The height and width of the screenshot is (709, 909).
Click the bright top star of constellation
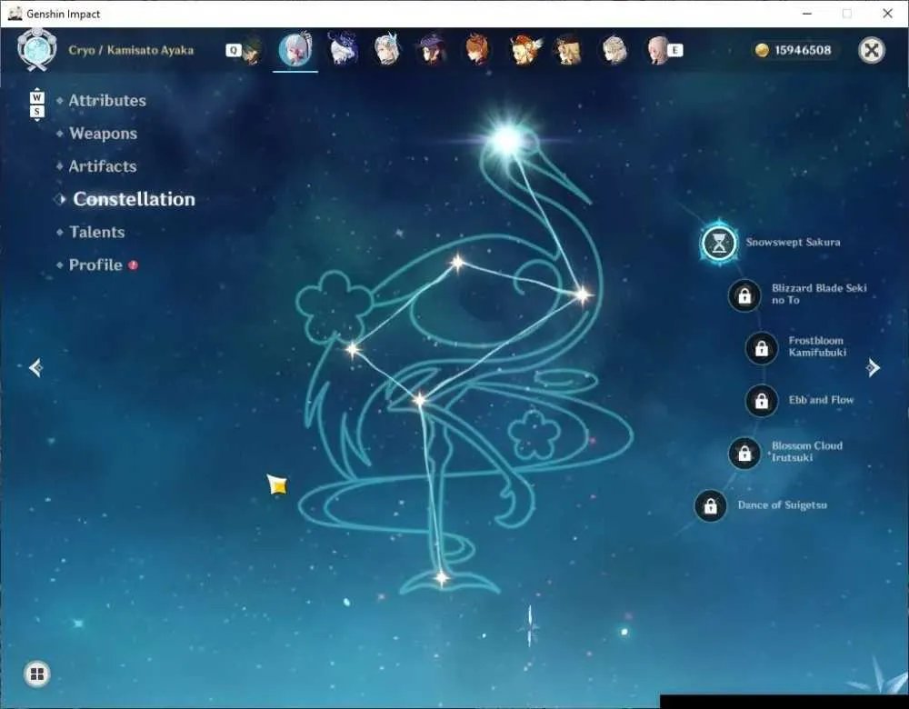pyautogui.click(x=507, y=140)
